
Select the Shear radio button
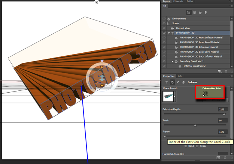pos(198,146)
